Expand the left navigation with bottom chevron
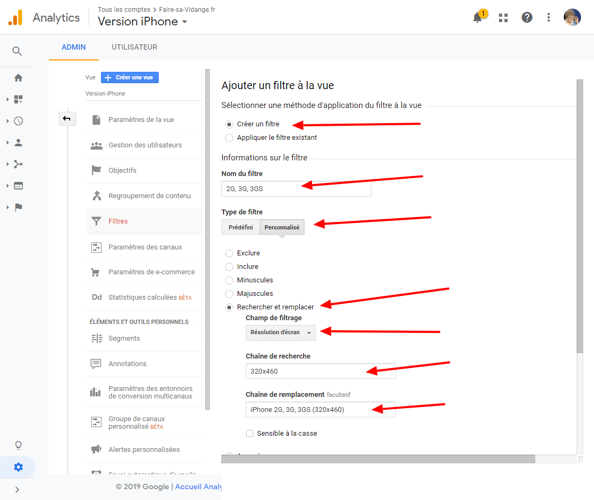This screenshot has width=594, height=500. [x=17, y=490]
